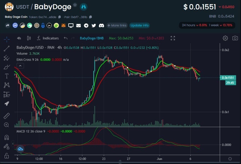Open the CoinMarketCap link icon
The height and width of the screenshot is (164, 241).
(15, 26)
